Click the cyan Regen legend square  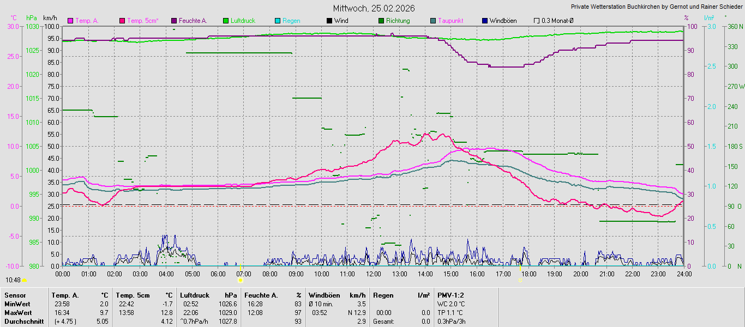click(278, 21)
